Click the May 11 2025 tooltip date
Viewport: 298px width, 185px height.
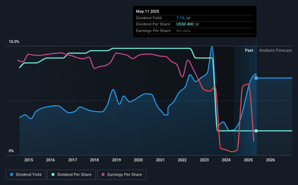click(x=147, y=11)
